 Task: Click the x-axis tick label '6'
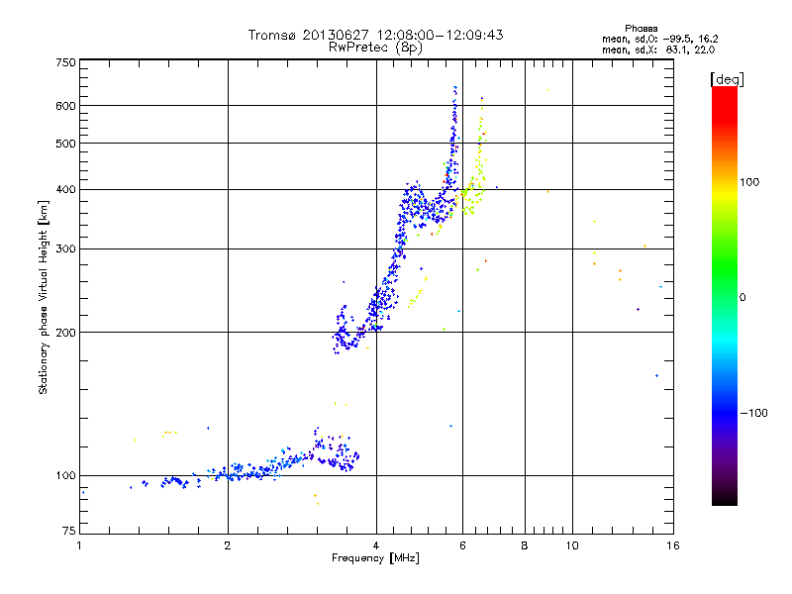[462, 545]
